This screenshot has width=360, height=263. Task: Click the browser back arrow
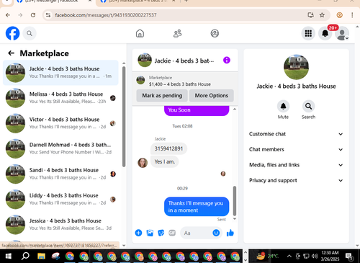(8, 15)
